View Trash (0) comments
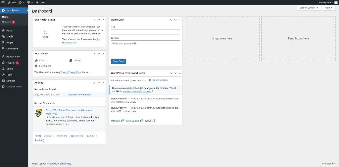The image size is (339, 167). (39, 140)
